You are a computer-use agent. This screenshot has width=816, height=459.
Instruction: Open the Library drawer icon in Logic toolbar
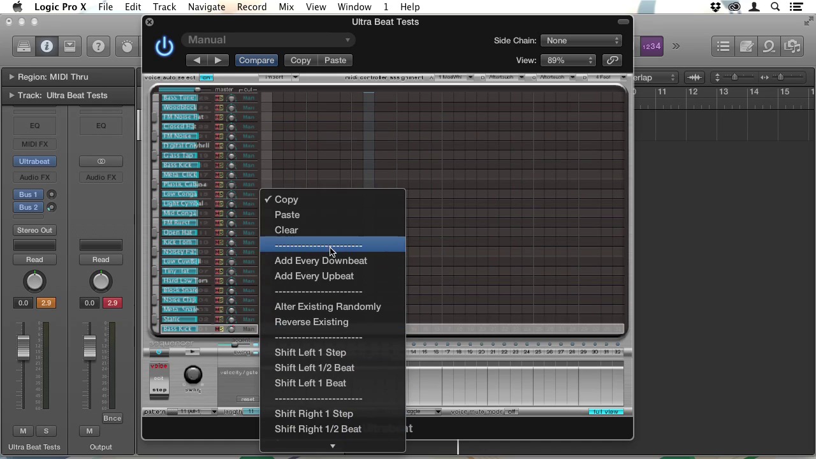pos(24,46)
